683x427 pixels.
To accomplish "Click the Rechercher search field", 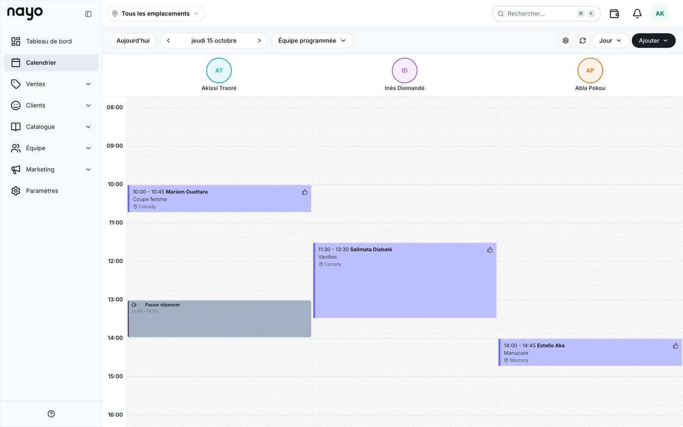I will click(546, 14).
